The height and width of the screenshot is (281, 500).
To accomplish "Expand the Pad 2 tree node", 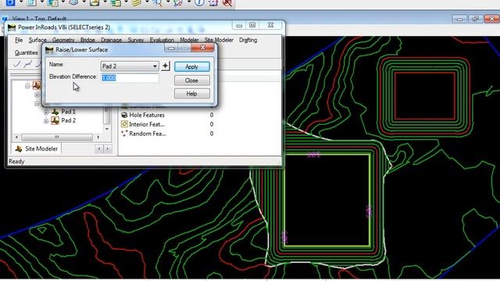I will [46, 121].
